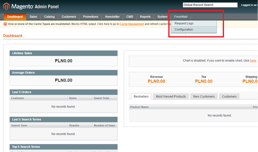
Task: Click the Average Orders PLN0.00 amount
Action: (x=64, y=80)
